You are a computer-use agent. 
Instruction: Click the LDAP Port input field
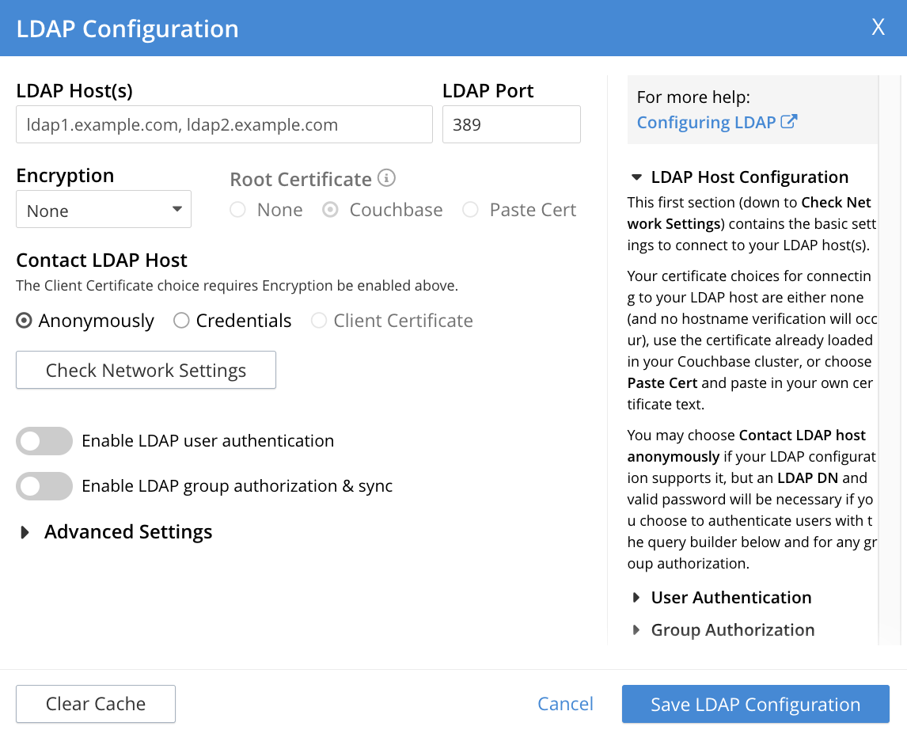[x=511, y=124]
